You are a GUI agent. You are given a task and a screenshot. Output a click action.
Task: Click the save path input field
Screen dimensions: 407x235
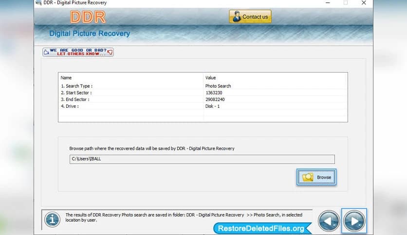[x=202, y=159]
